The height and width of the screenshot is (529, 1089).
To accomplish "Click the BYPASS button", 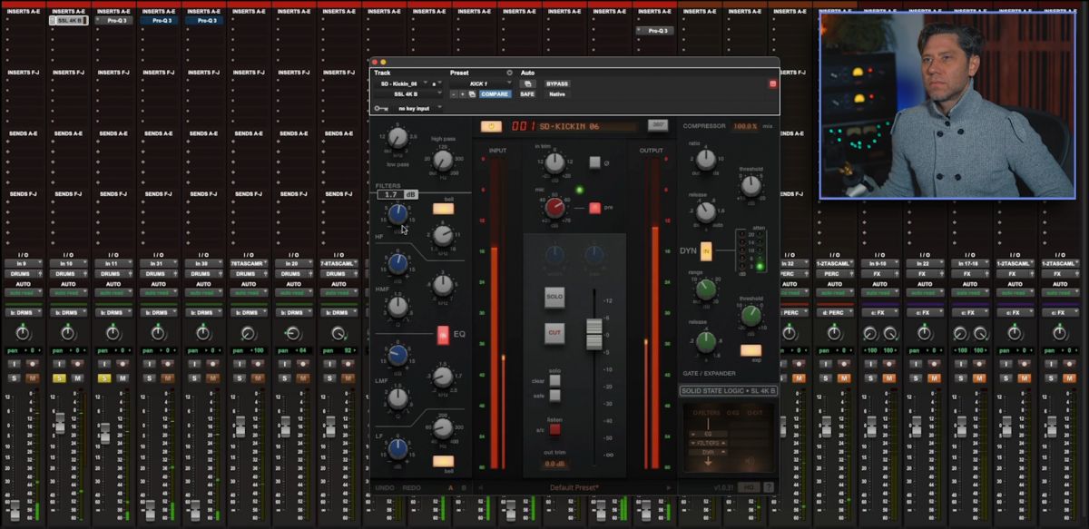I will pos(556,83).
